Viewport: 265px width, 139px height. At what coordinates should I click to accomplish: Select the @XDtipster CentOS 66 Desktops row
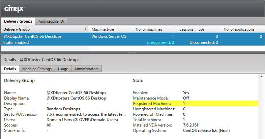(x=132, y=39)
